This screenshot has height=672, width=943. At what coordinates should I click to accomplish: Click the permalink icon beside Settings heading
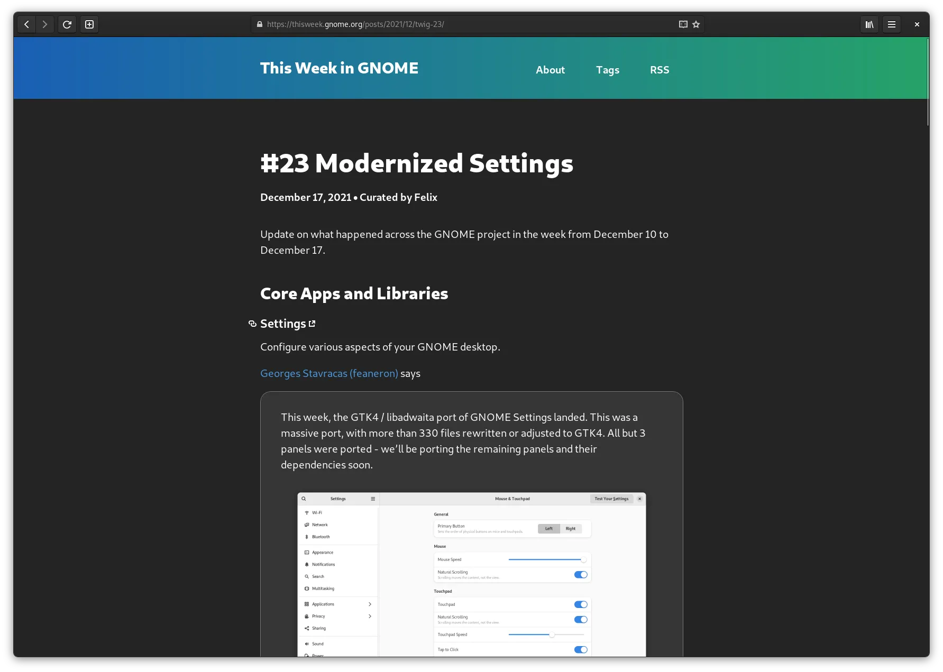pyautogui.click(x=252, y=324)
